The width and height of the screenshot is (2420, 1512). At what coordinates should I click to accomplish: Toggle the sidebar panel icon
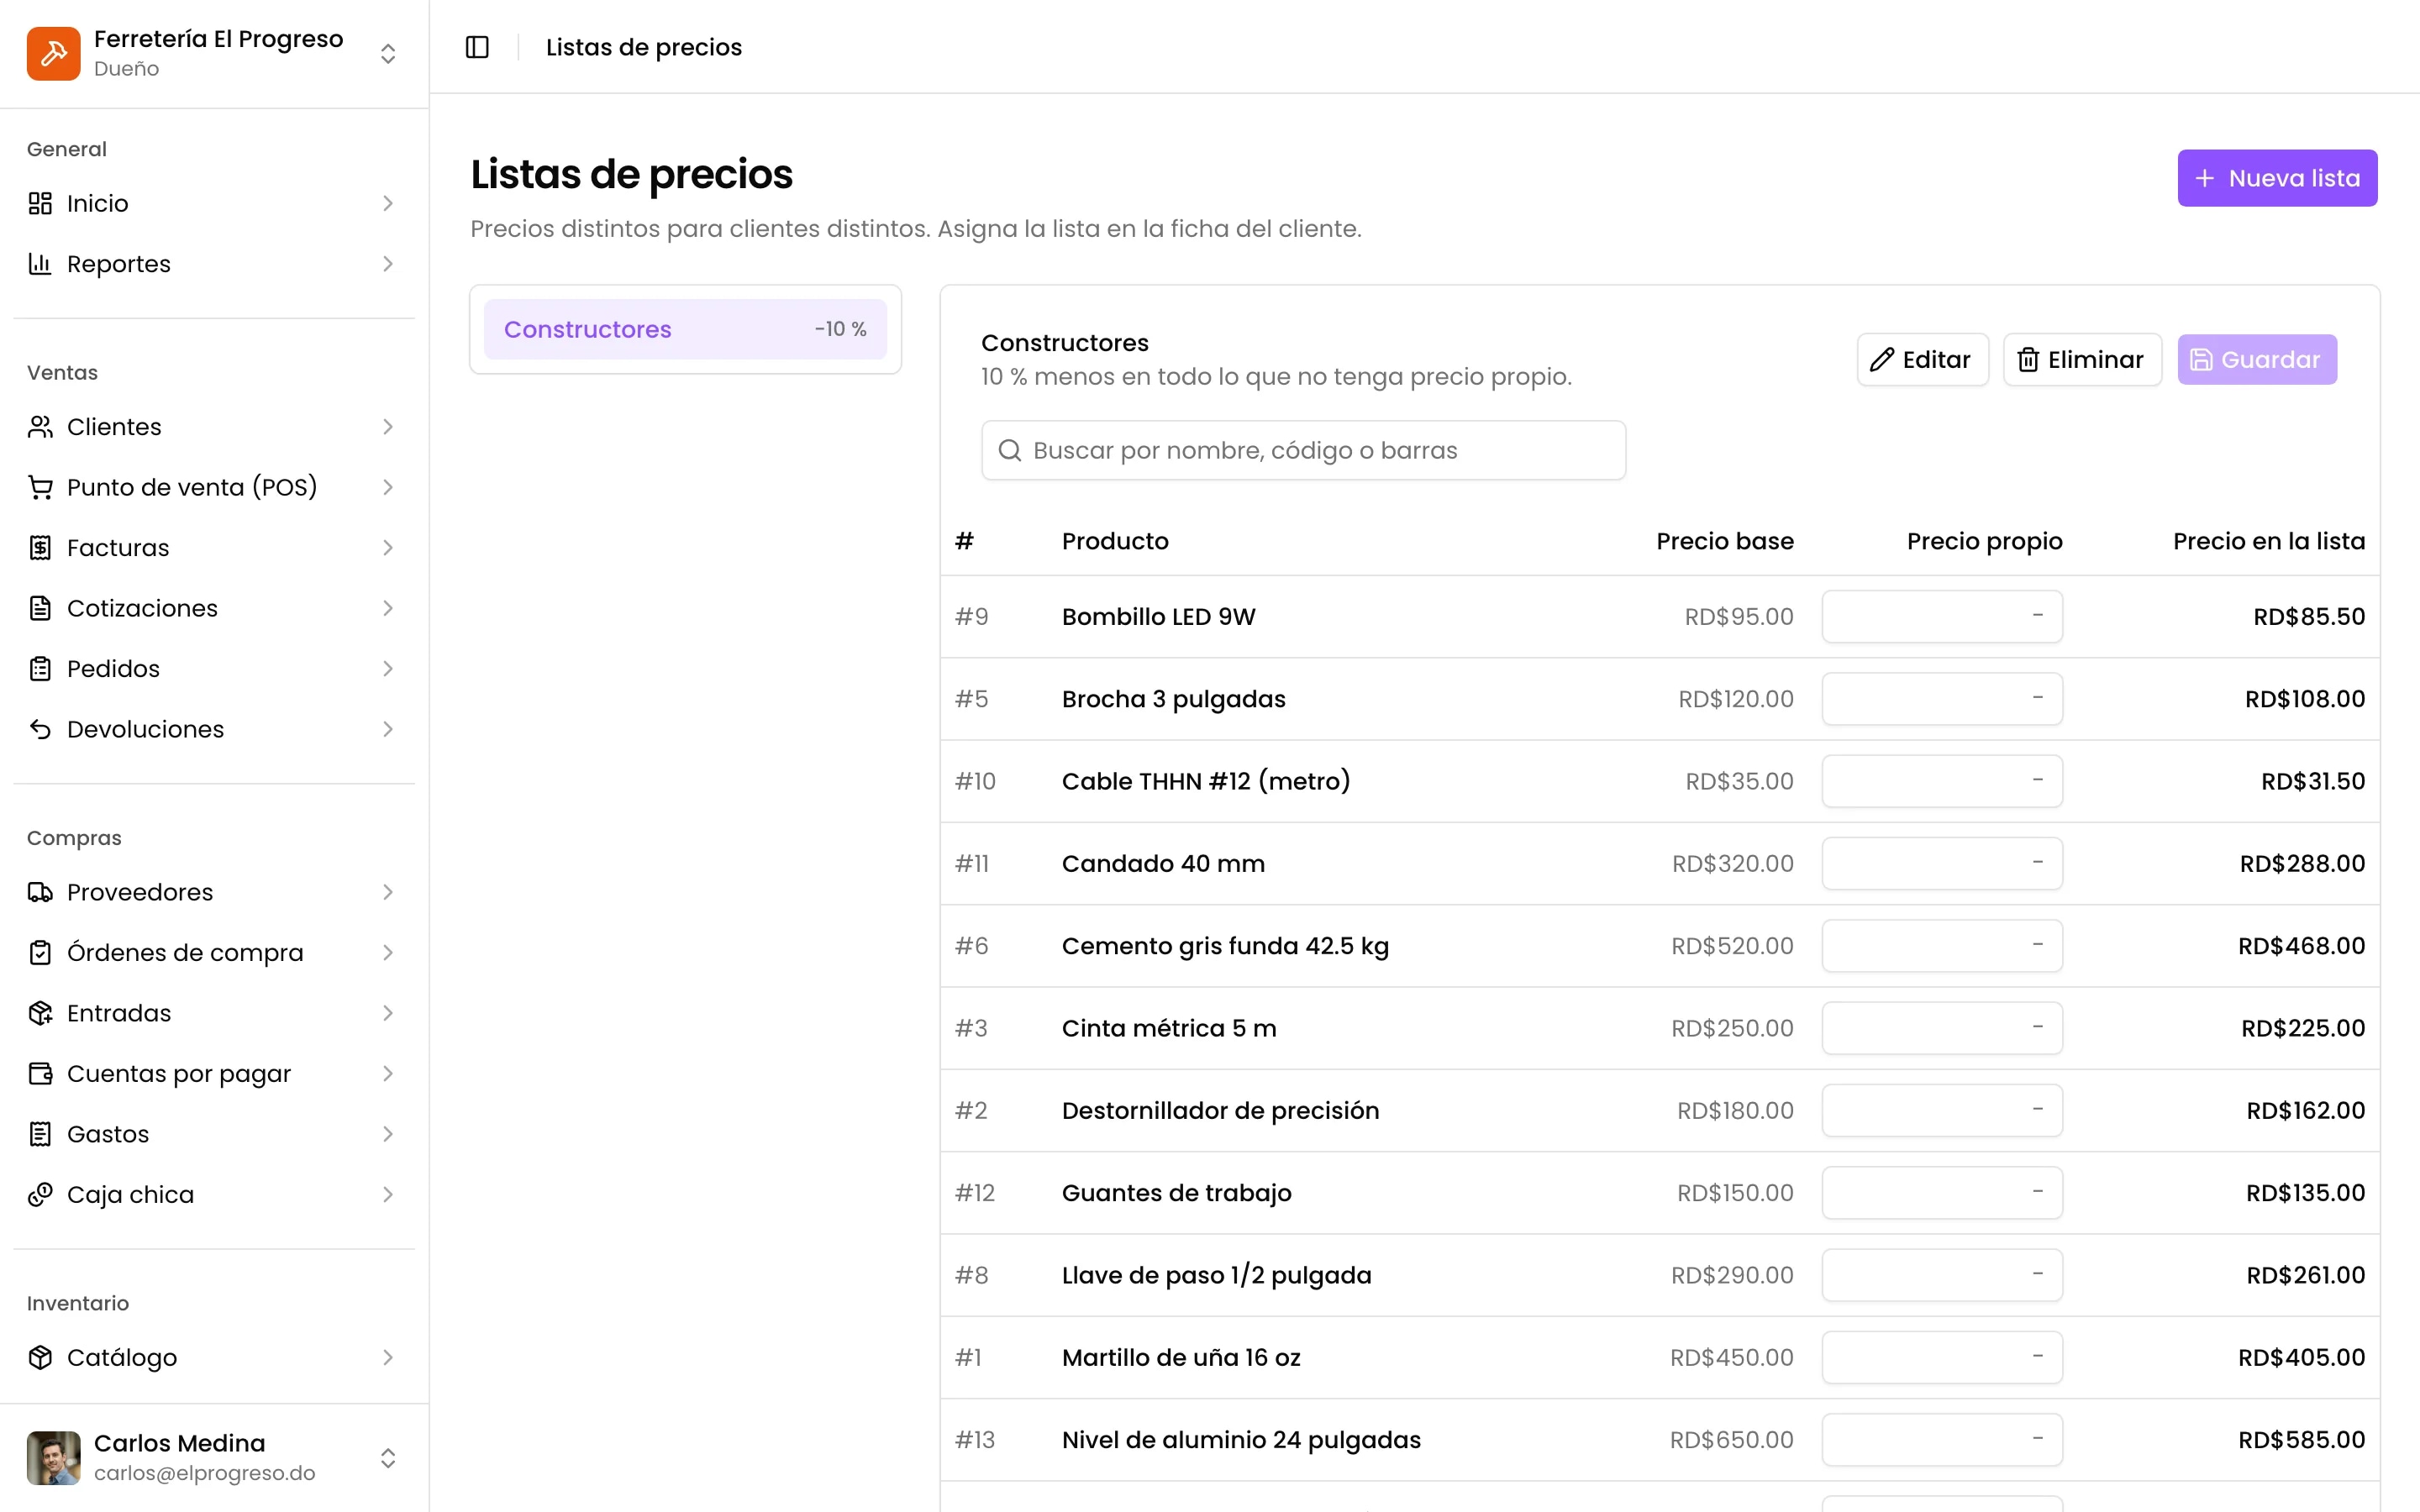(x=477, y=47)
